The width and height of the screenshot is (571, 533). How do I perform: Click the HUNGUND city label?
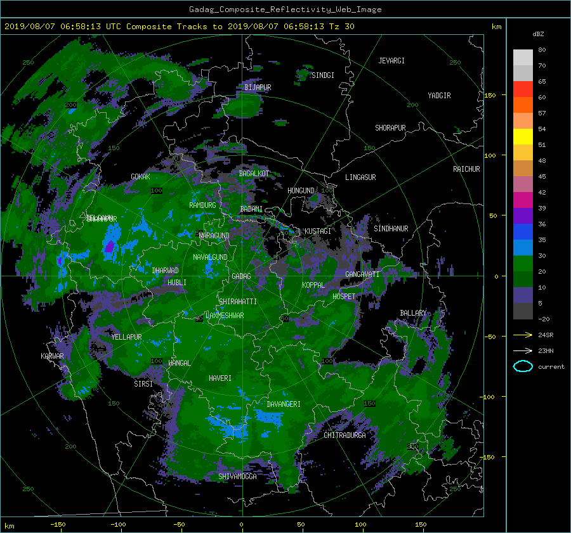pyautogui.click(x=301, y=191)
